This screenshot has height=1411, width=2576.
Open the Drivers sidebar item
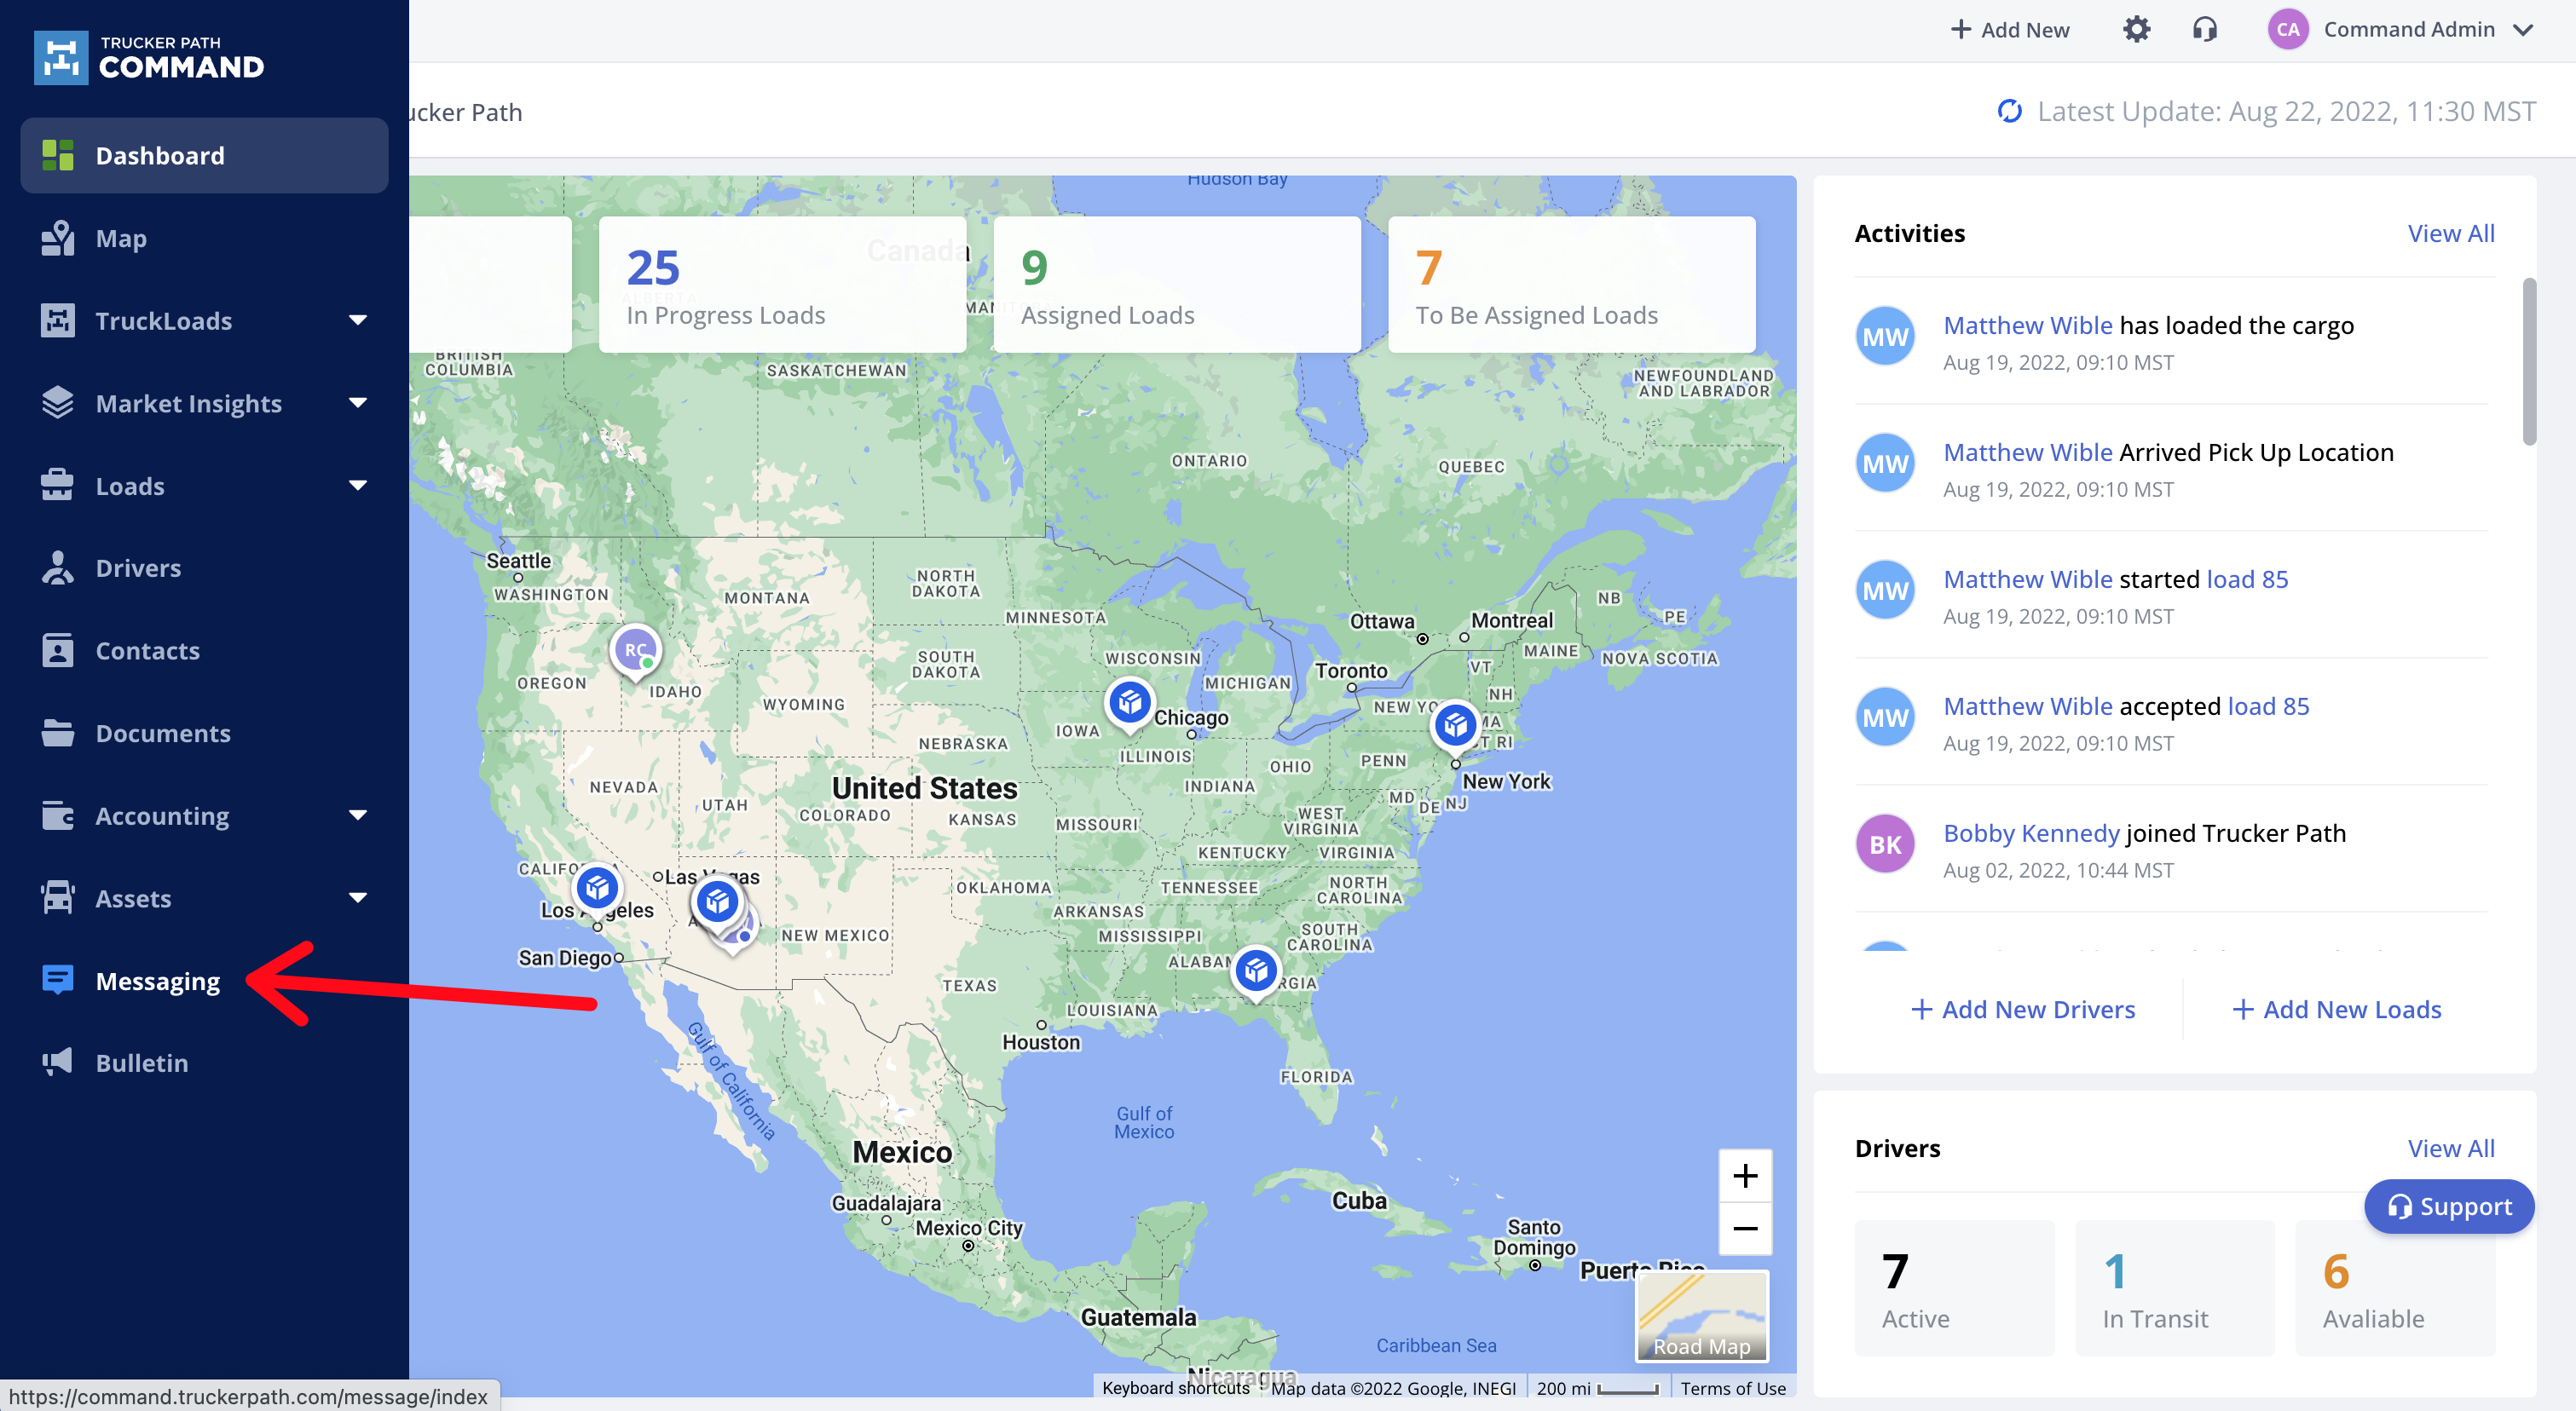[x=204, y=567]
